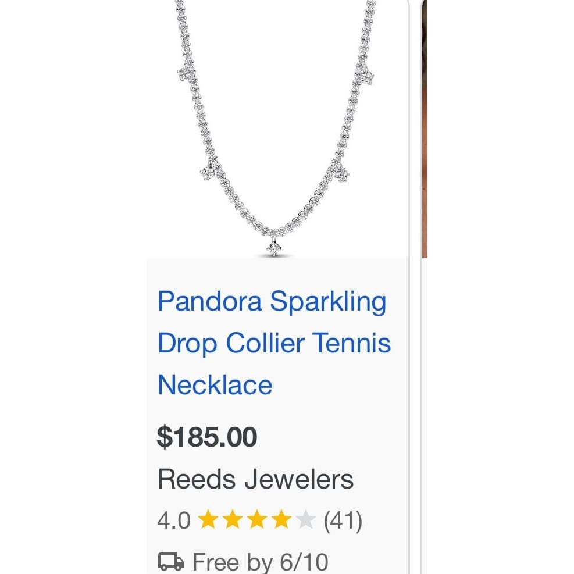
Task: Click the center drop pendant on necklace
Action: pos(274,248)
